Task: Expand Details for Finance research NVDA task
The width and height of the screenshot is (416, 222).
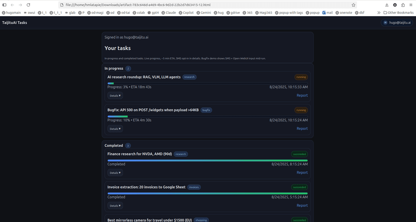Action: click(115, 173)
